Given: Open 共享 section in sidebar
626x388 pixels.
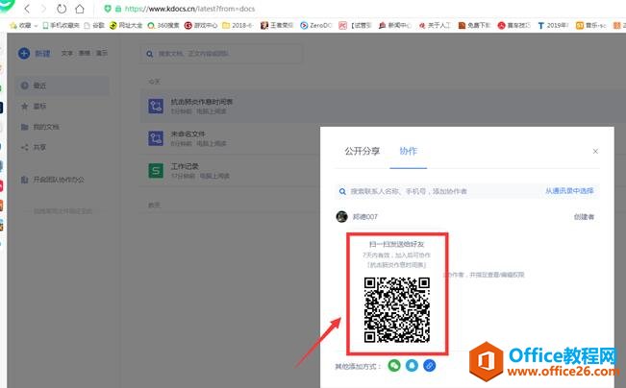Looking at the screenshot, I should point(38,147).
